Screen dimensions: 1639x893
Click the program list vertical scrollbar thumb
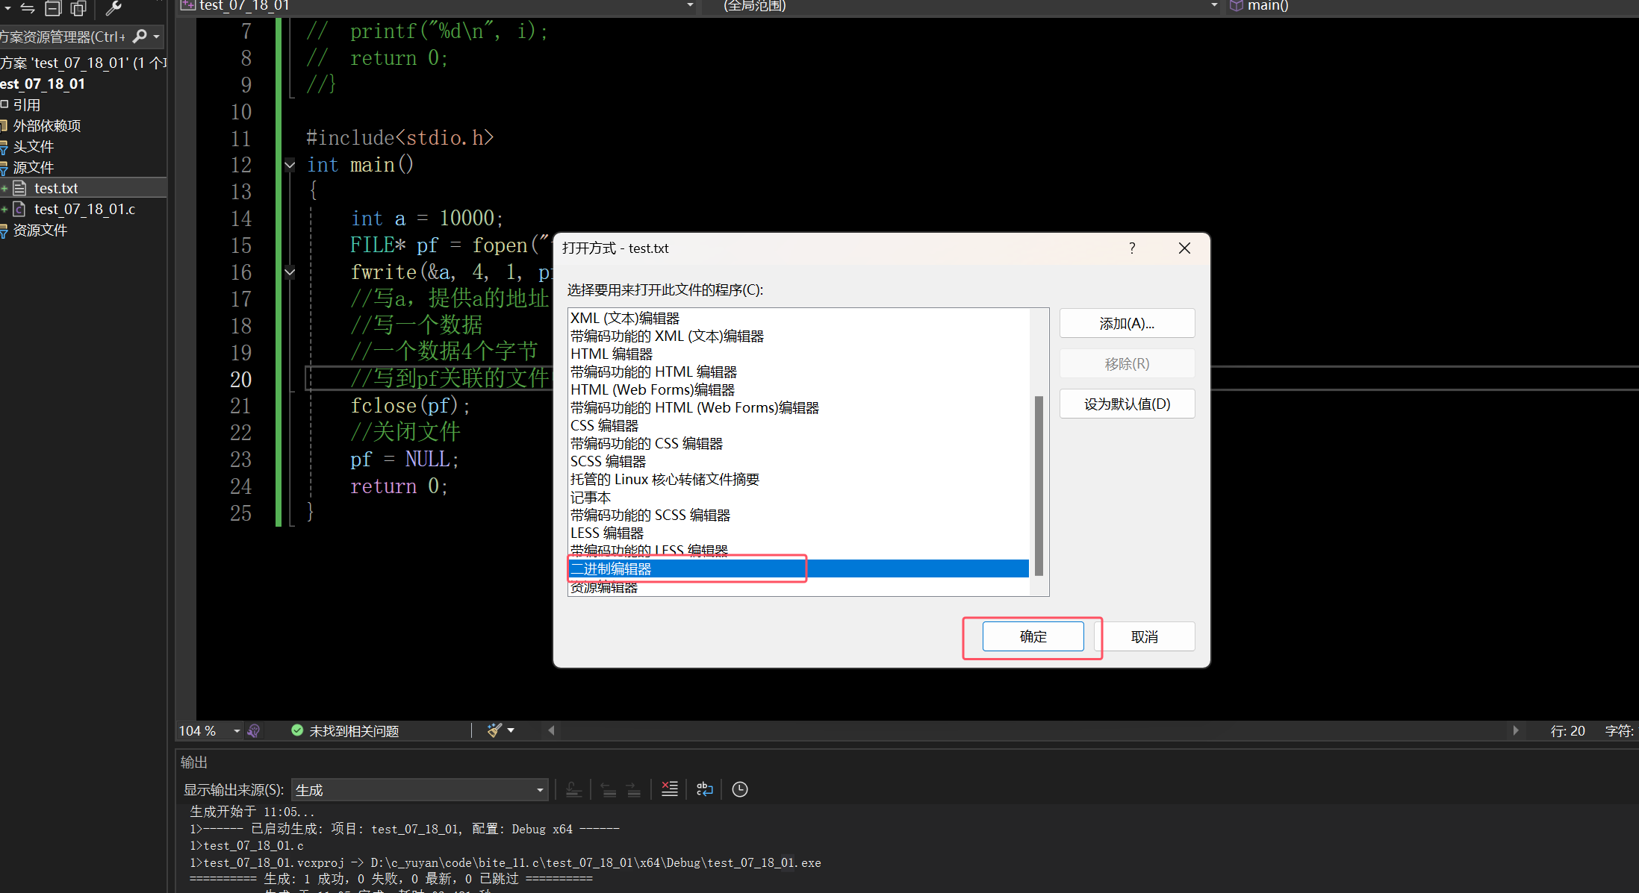pyautogui.click(x=1039, y=485)
